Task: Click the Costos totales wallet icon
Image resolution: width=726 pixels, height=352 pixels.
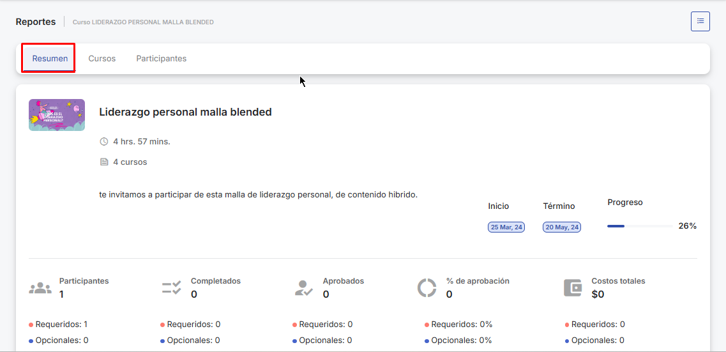Action: [x=573, y=288]
